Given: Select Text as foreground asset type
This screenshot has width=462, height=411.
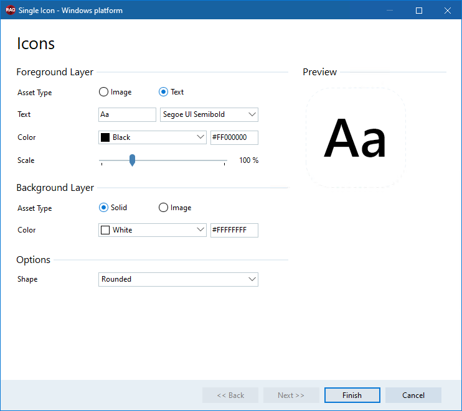Looking at the screenshot, I should pos(171,92).
